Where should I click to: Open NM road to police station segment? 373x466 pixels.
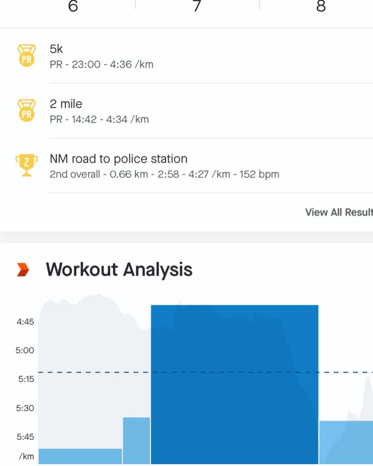pos(118,159)
